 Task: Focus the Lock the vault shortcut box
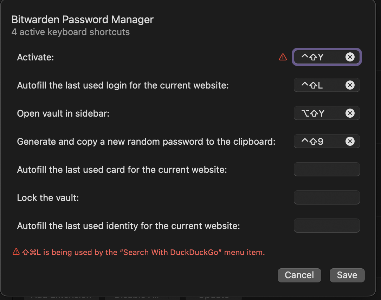[327, 197]
